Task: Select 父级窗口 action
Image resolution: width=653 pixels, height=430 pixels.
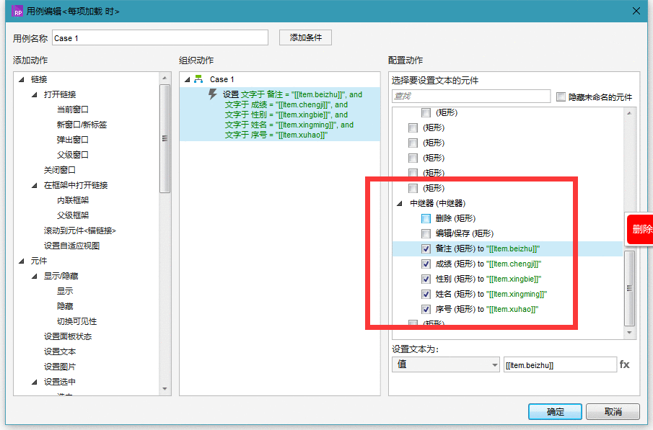Action: pyautogui.click(x=73, y=155)
